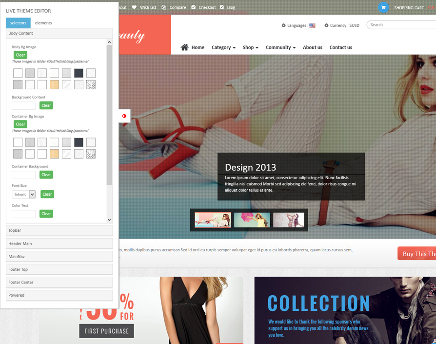Click the COLLECTION banner
Viewport: 436px width, 344px height.
pyautogui.click(x=345, y=310)
